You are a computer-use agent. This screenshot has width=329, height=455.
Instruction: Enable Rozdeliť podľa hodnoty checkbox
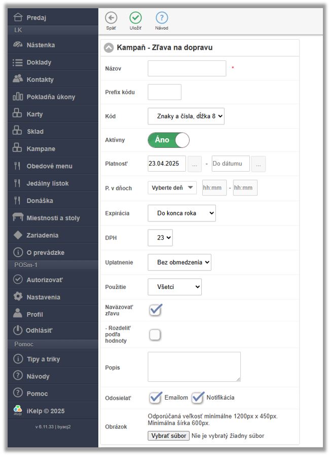point(155,334)
